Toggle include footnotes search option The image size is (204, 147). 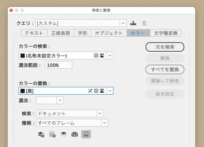(86, 134)
